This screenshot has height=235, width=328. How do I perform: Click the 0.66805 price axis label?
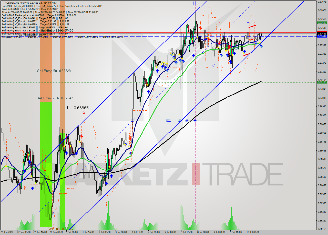322,133
